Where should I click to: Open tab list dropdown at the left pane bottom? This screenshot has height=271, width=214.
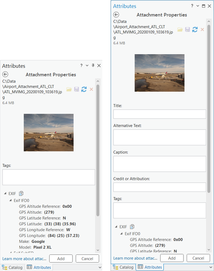pyautogui.click(x=100, y=267)
